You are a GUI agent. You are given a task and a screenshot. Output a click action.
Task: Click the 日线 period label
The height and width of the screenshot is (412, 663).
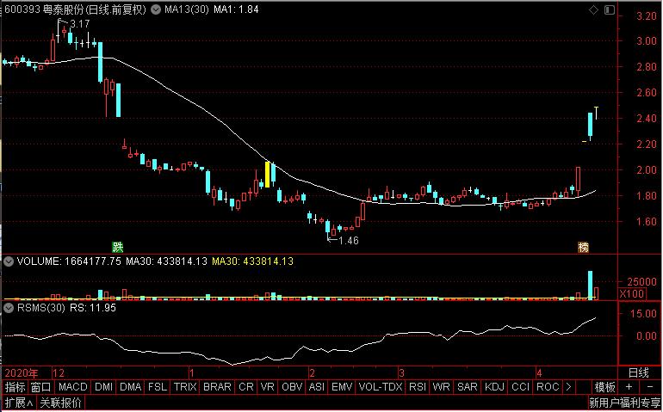click(639, 372)
